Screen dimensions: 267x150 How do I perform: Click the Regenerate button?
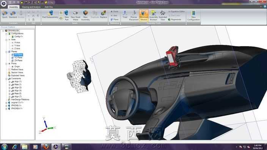coord(174,20)
